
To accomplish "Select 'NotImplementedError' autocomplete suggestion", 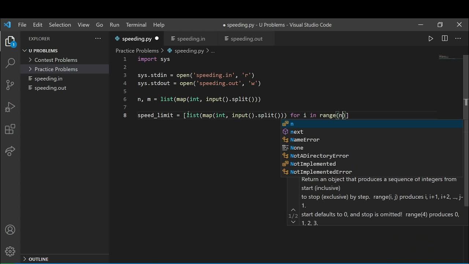I will [372, 172].
